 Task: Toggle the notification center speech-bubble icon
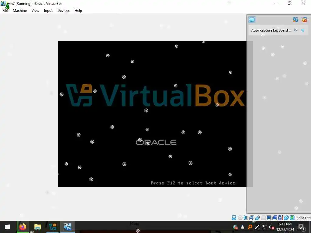tap(252, 20)
